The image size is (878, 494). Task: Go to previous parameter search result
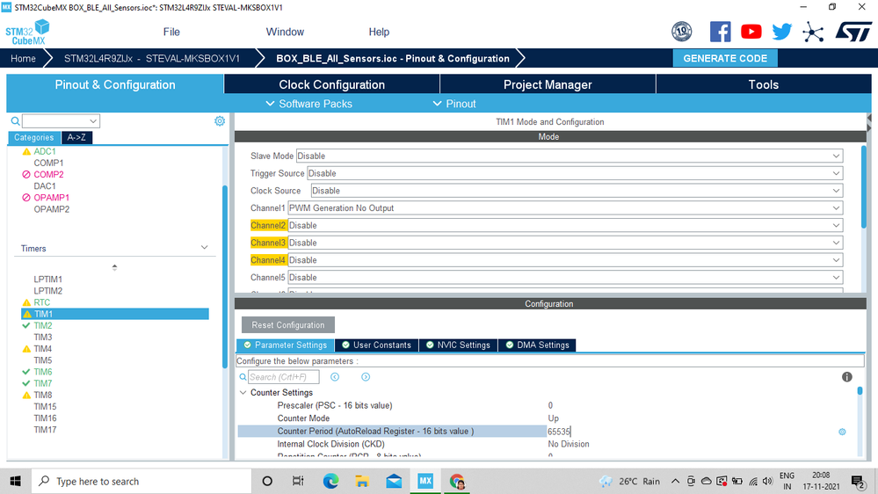(x=335, y=377)
